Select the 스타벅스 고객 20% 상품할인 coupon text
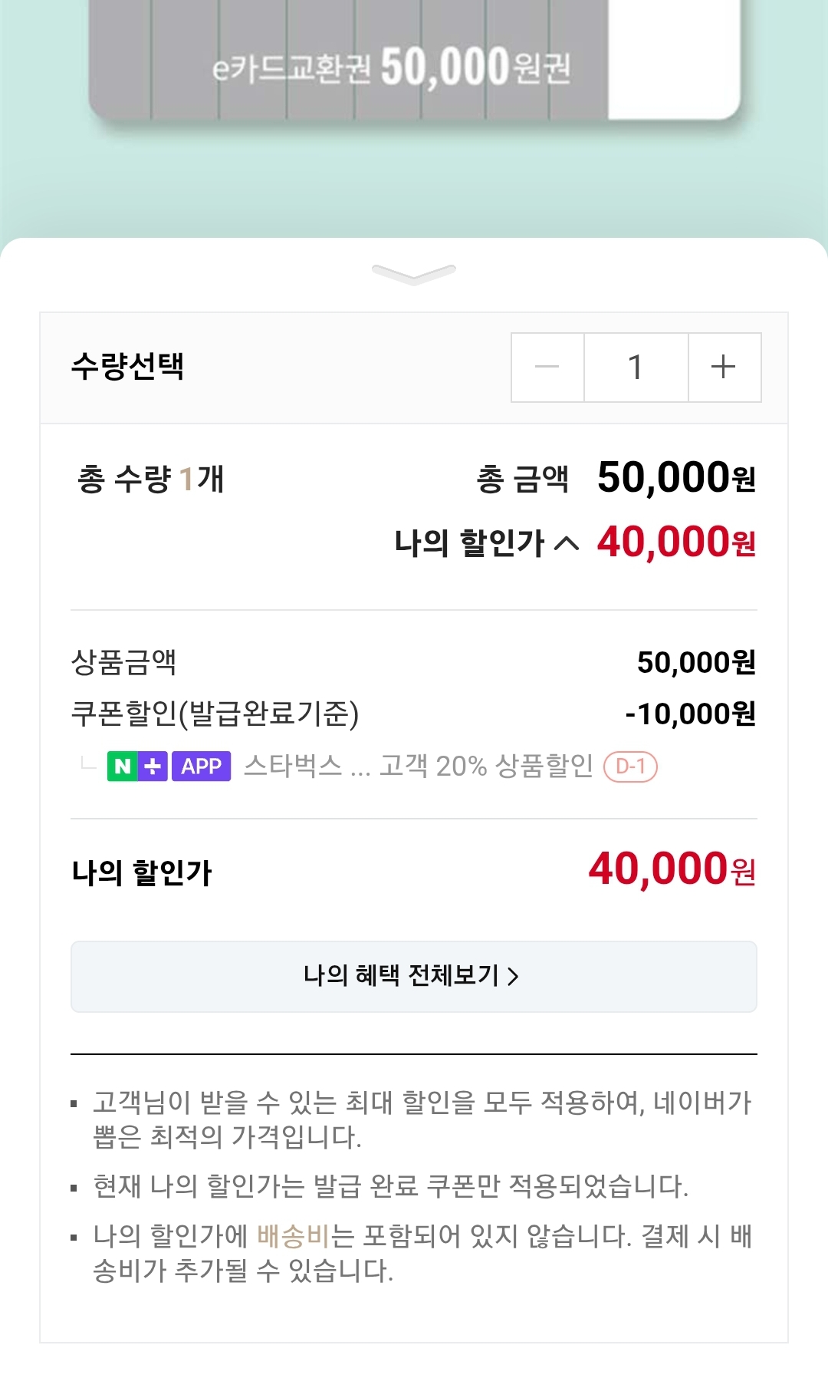Screen dimensions: 828x1378 [x=418, y=766]
